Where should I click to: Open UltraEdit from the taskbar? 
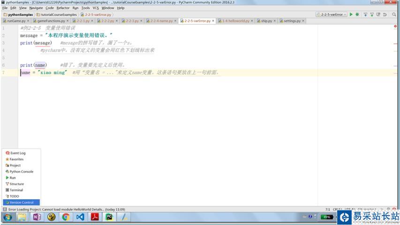[52, 217]
